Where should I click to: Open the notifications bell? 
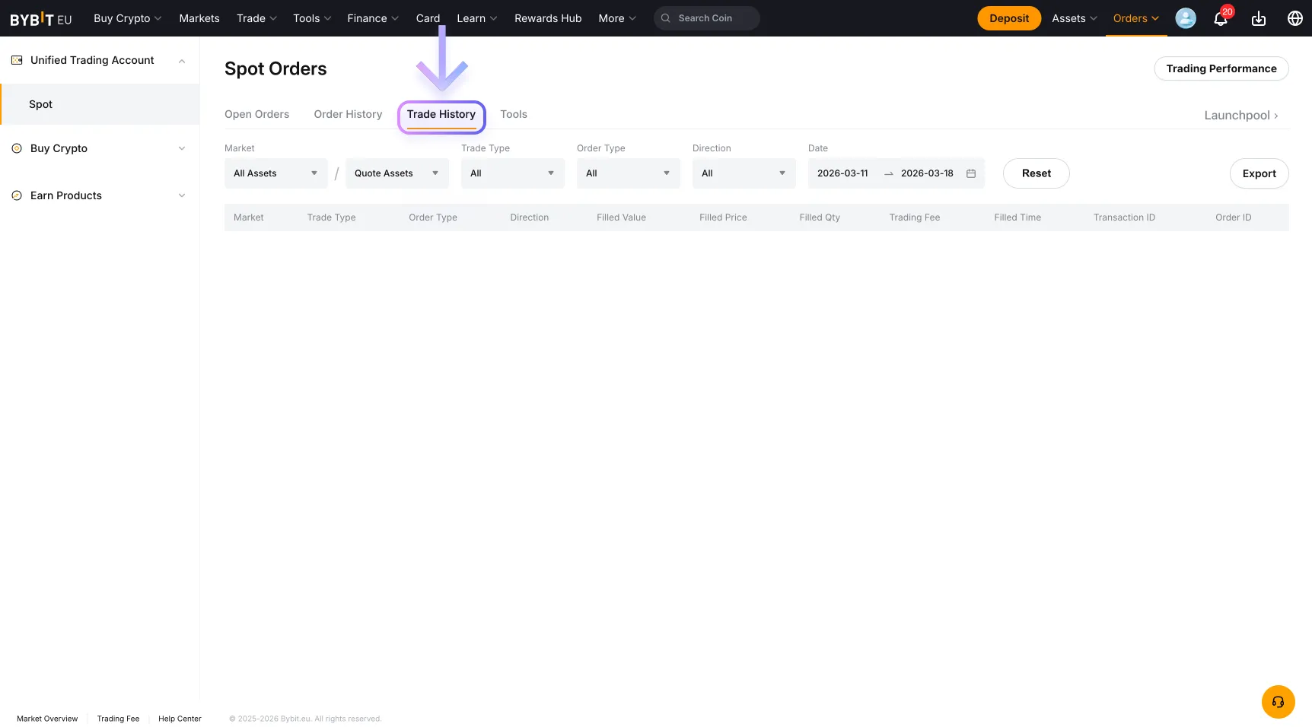[1221, 18]
